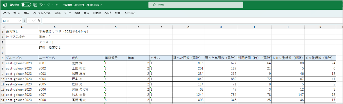343x104 pixels.
Task: Open the データ ribbon tab
Action: coord(67,13)
